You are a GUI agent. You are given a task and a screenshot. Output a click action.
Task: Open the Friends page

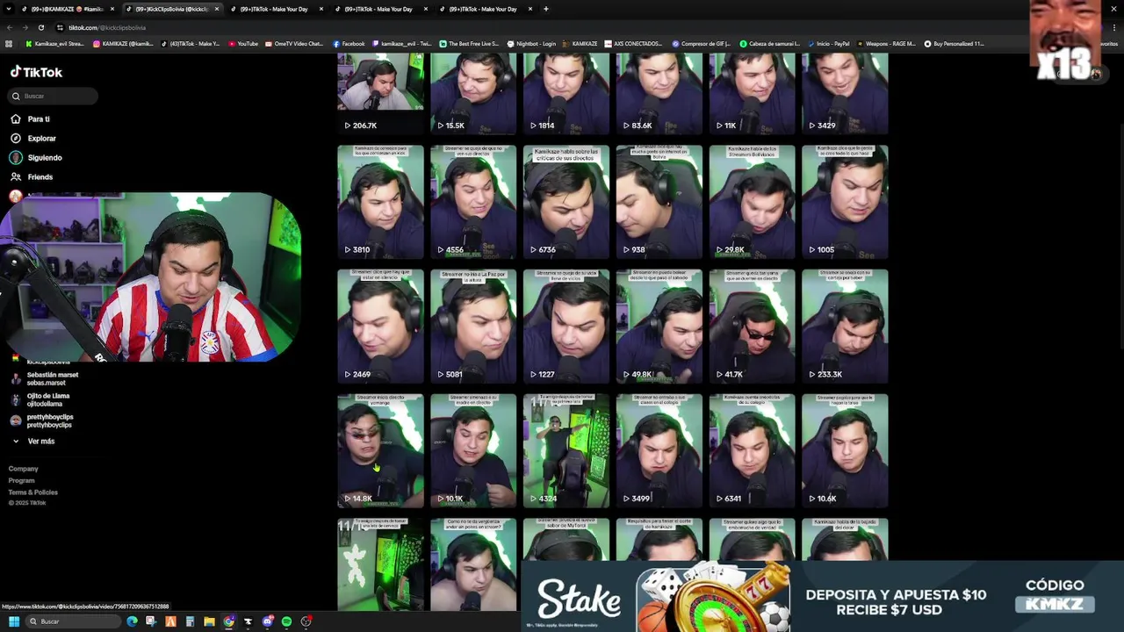(x=32, y=176)
